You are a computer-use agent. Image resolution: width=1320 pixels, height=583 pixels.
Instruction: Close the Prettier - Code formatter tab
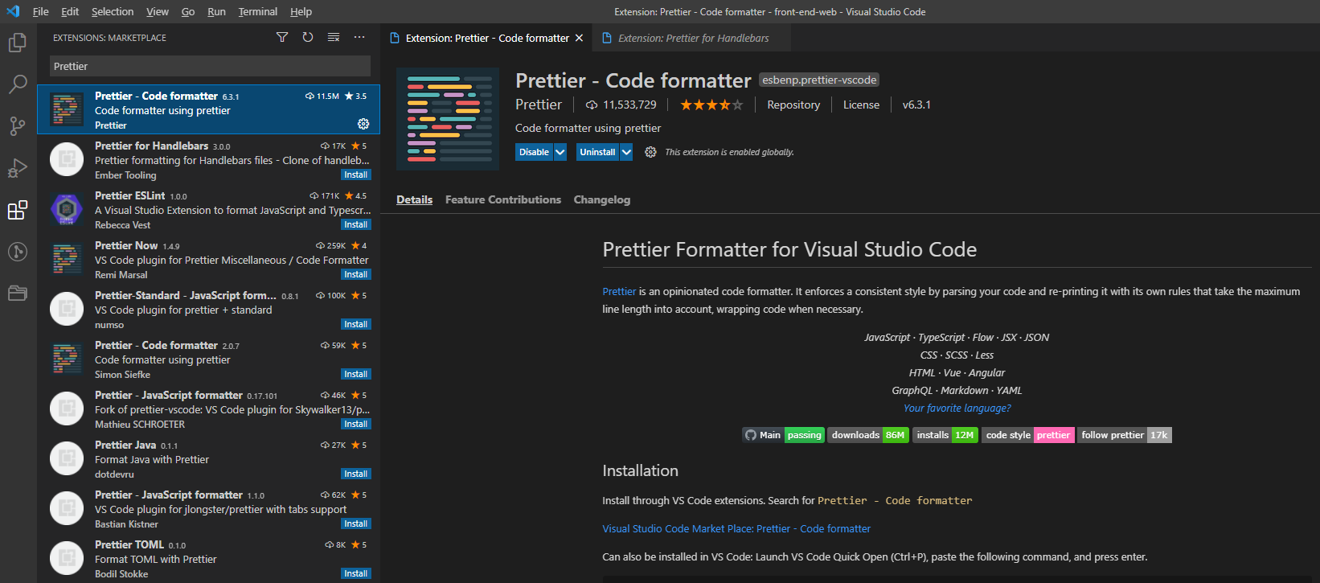(579, 38)
